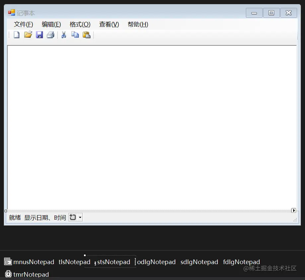Paste content with the clipboard icon
305x280 pixels.
click(87, 34)
